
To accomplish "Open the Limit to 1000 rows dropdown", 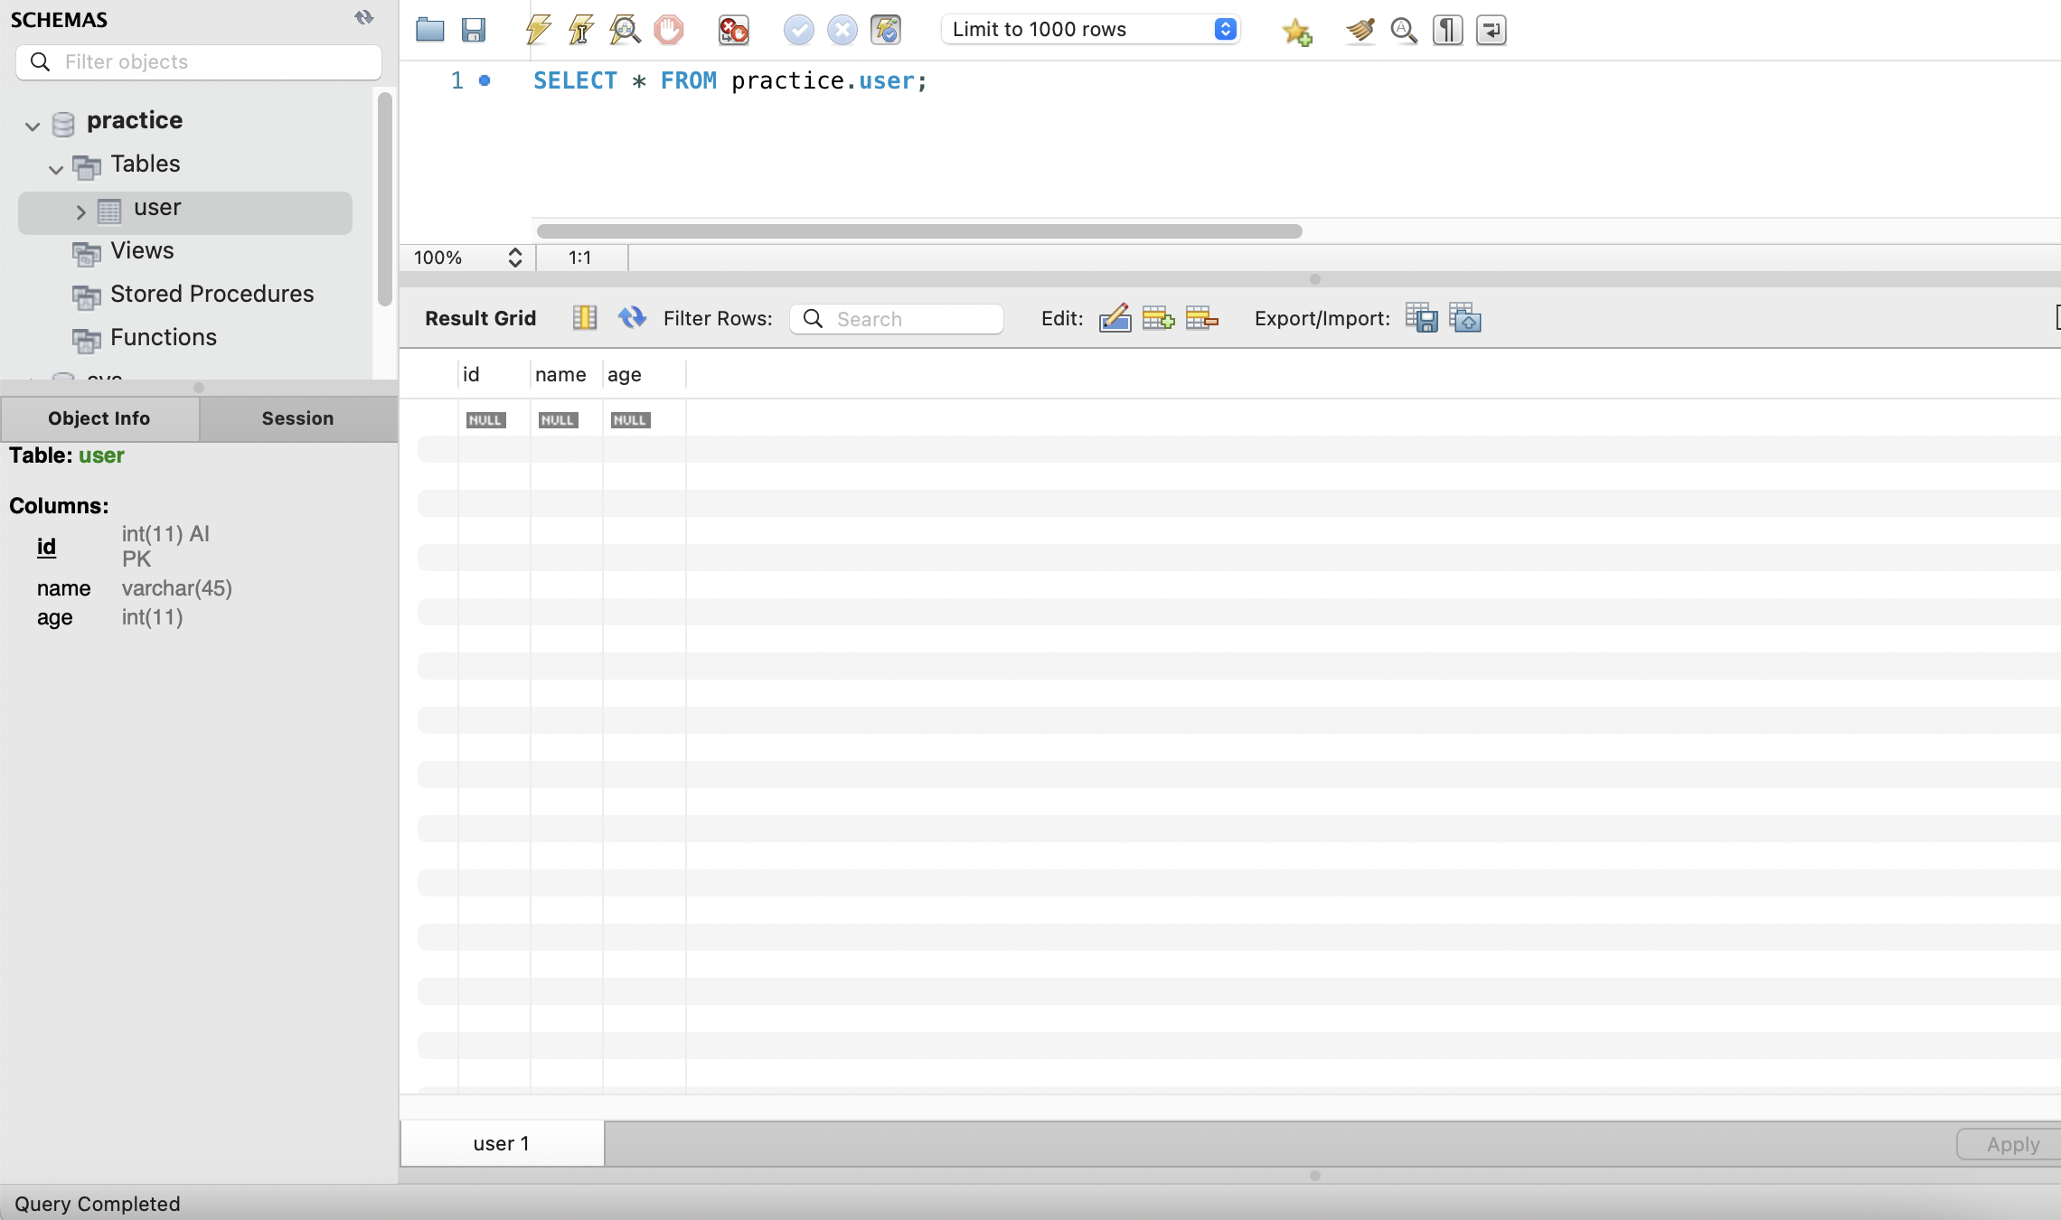I will pos(1090,30).
